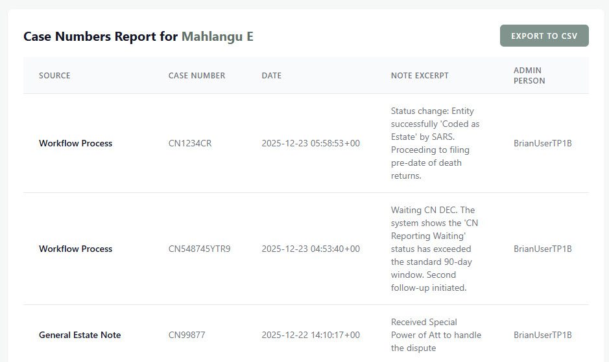609x362 pixels.
Task: Click the date 2025-12-23 05:58:53+00
Action: pos(311,143)
